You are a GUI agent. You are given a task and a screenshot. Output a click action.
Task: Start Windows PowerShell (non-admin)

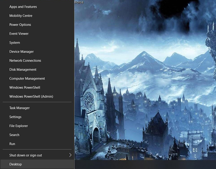click(25, 87)
